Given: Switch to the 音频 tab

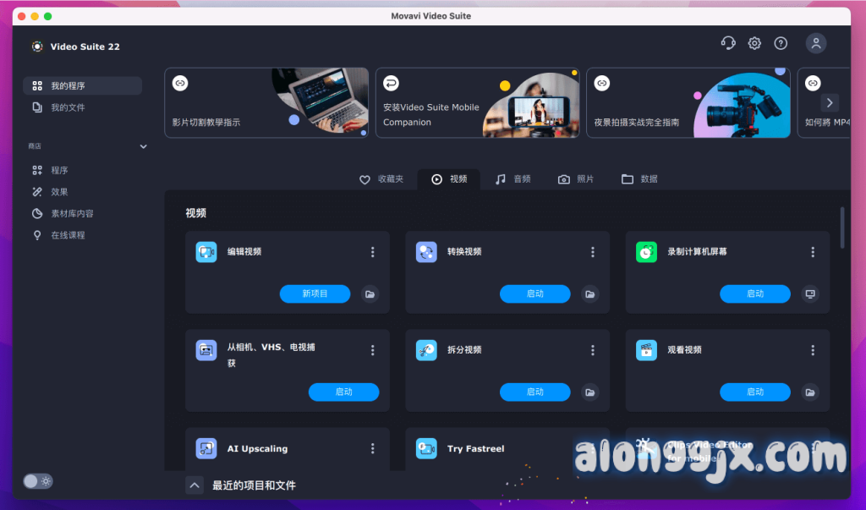Looking at the screenshot, I should (x=513, y=179).
